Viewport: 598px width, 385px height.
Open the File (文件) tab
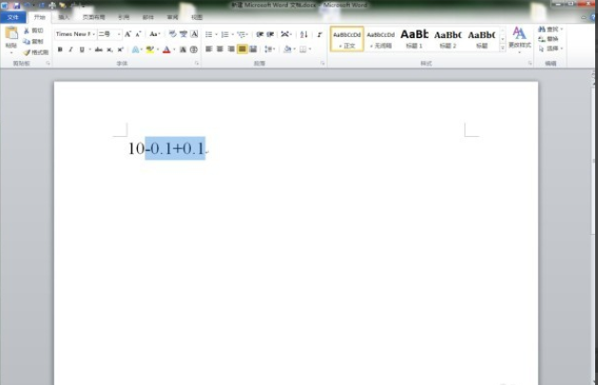[13, 17]
